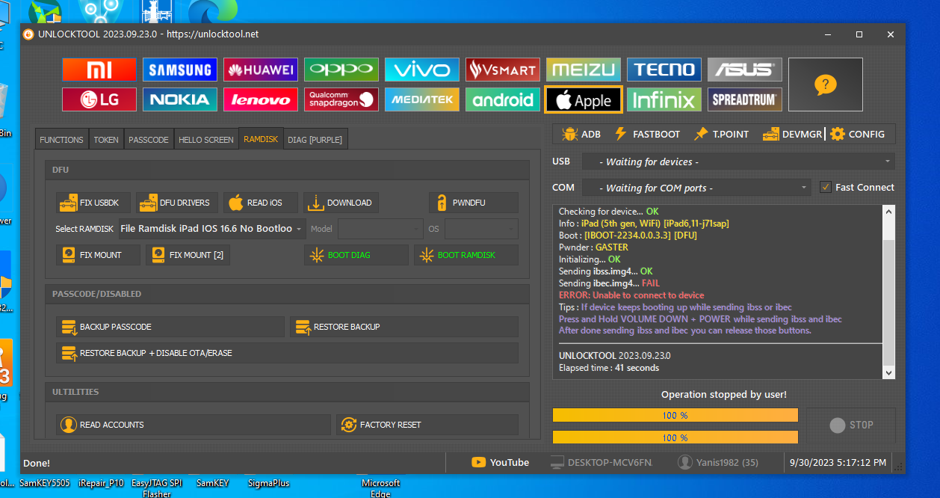Image resolution: width=940 pixels, height=498 pixels.
Task: Click the DOWNLOAD button
Action: 341,203
